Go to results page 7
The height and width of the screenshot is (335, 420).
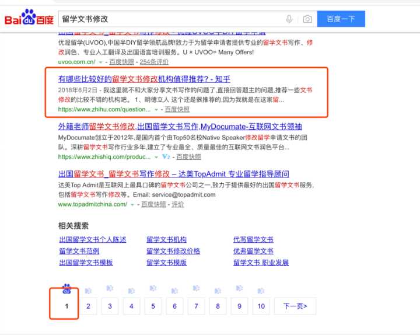click(196, 306)
